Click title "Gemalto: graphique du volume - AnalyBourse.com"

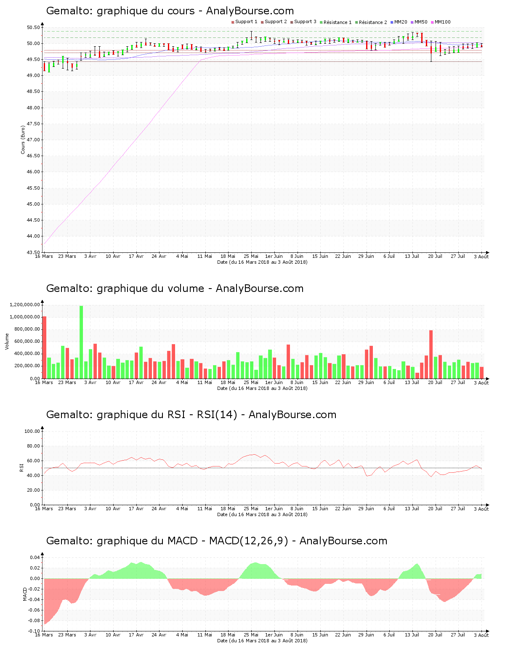point(175,289)
